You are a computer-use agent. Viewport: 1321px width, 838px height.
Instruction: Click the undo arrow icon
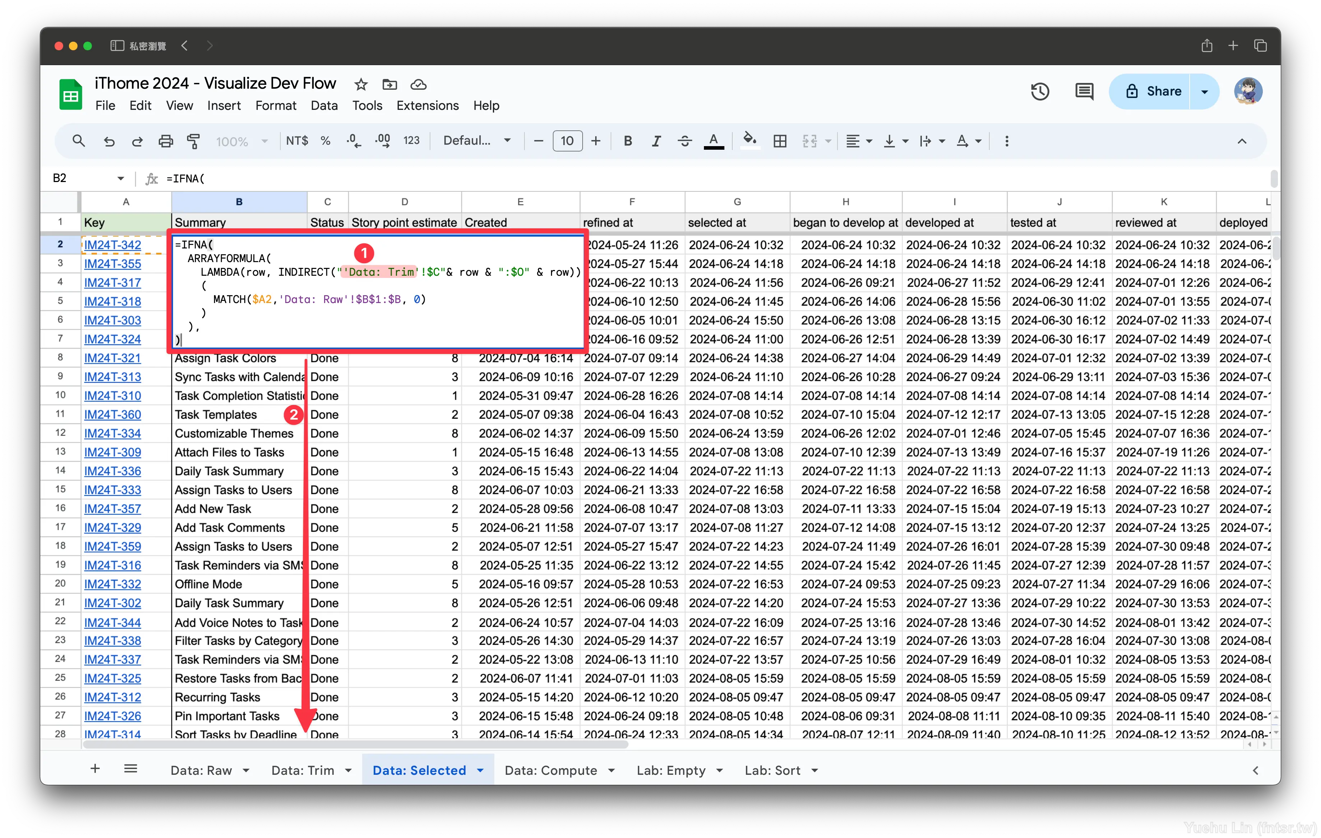click(x=109, y=141)
